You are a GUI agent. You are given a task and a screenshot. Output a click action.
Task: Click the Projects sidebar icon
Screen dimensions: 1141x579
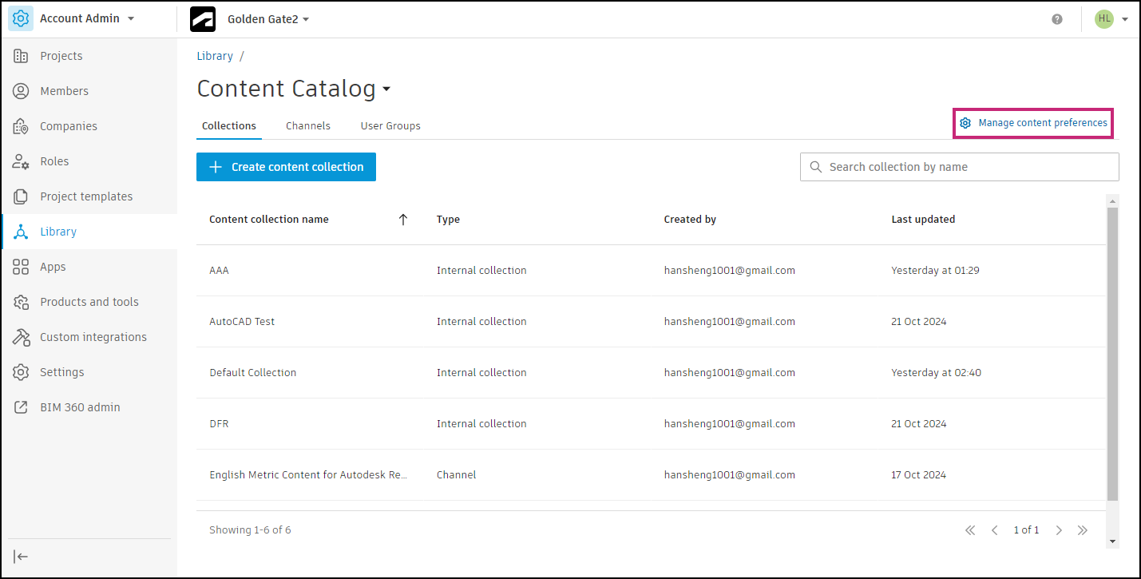tap(21, 56)
